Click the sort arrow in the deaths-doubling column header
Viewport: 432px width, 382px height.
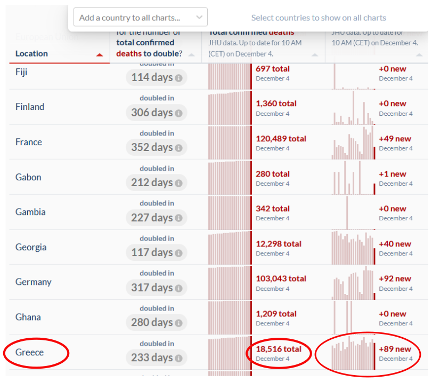coord(191,55)
